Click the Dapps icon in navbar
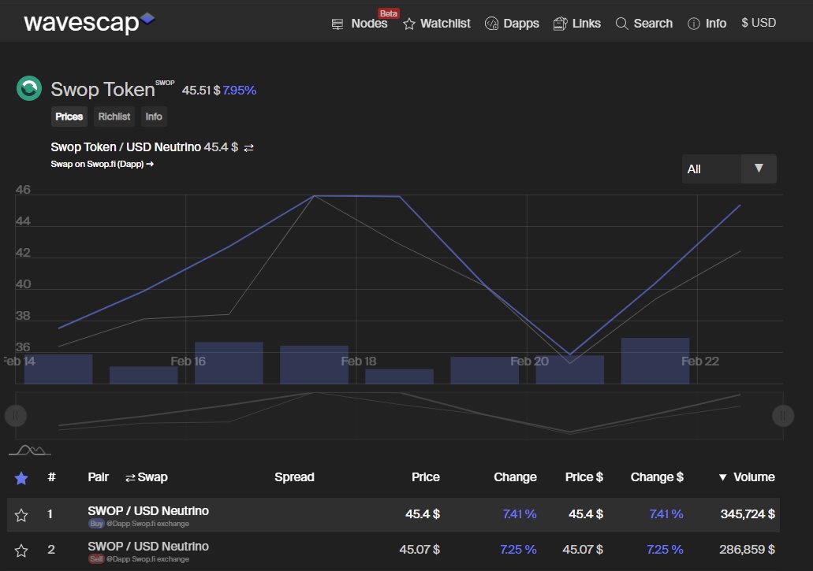The image size is (813, 571). [x=491, y=24]
